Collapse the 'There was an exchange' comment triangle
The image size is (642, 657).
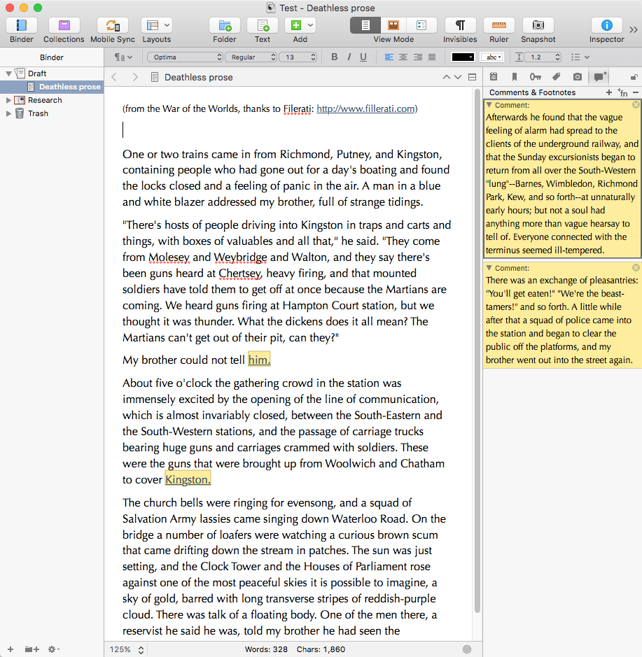(x=489, y=268)
